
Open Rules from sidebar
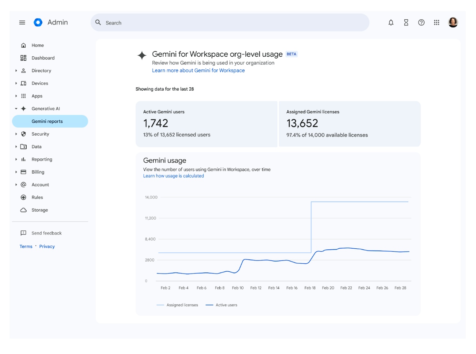pos(37,197)
